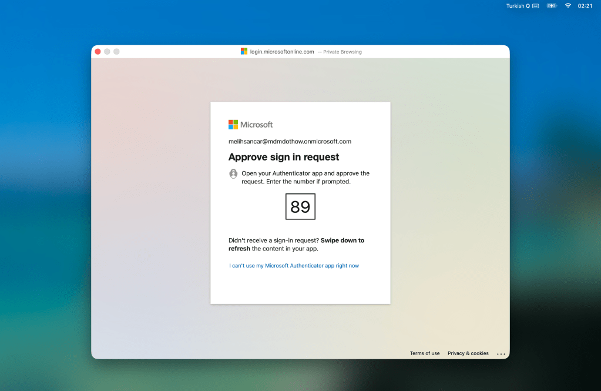The height and width of the screenshot is (391, 601).
Task: Click the number 89 verification box
Action: click(300, 207)
